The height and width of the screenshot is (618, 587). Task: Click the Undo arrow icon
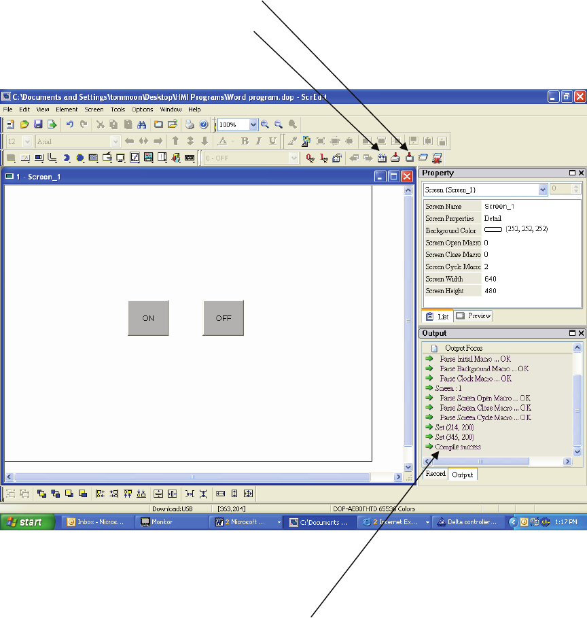(x=69, y=124)
